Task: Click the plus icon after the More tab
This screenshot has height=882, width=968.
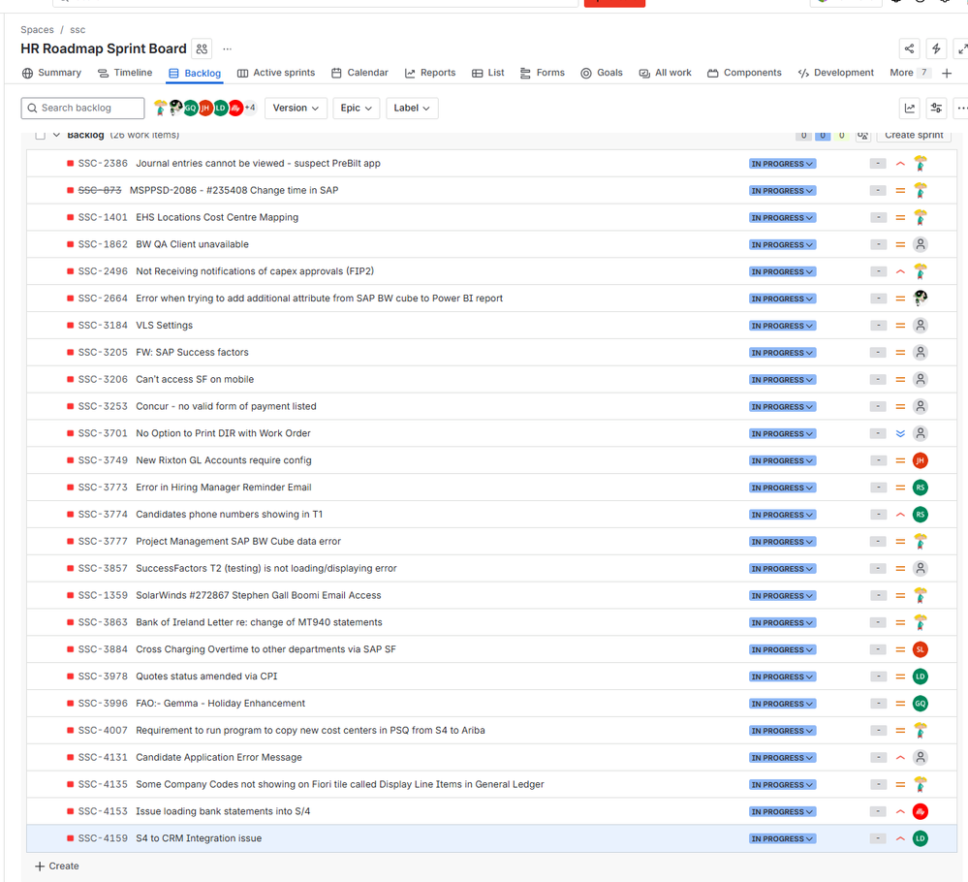Action: (947, 73)
